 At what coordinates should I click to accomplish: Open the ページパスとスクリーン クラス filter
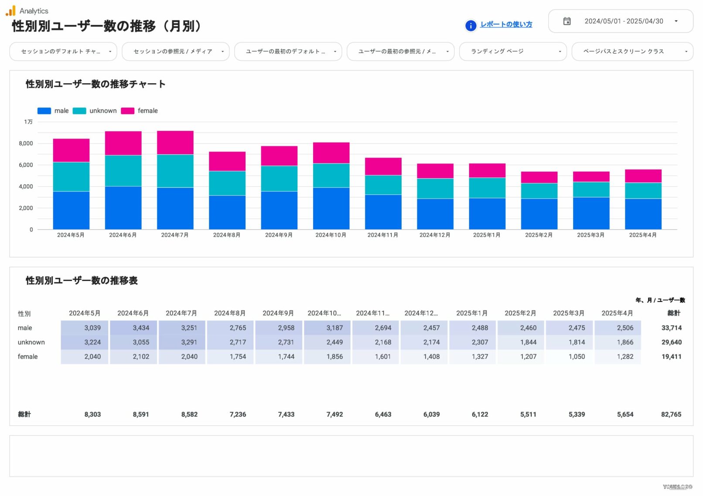[631, 51]
